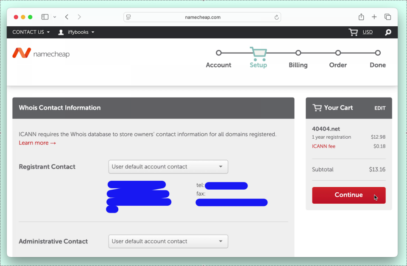Go back with the back arrow
The width and height of the screenshot is (407, 266).
tap(67, 17)
